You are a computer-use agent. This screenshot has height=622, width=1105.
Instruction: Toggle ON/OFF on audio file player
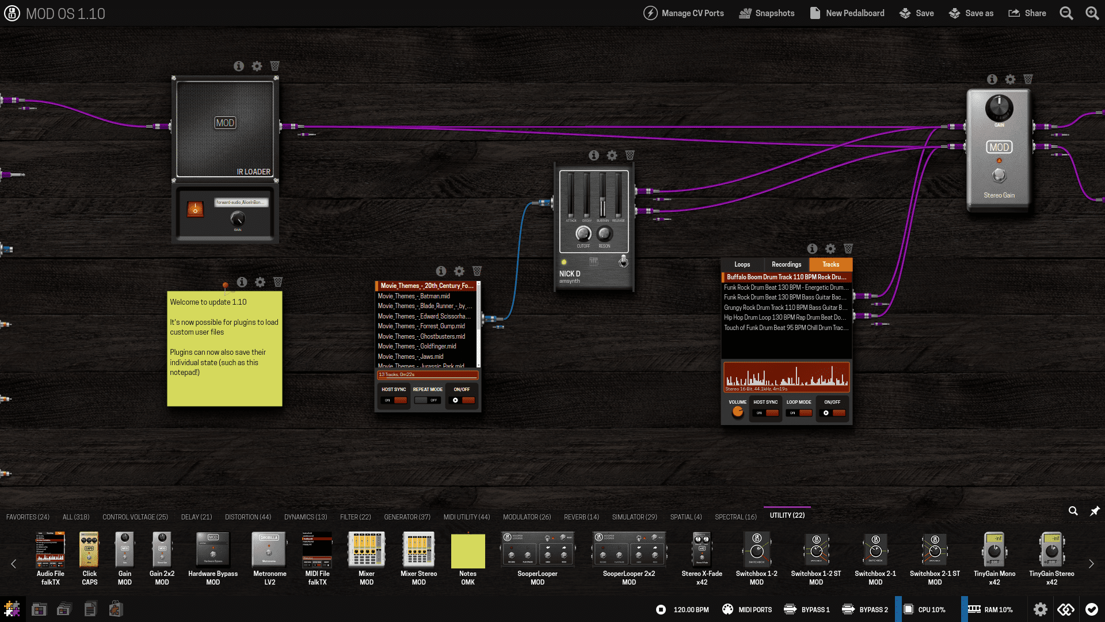(x=833, y=412)
